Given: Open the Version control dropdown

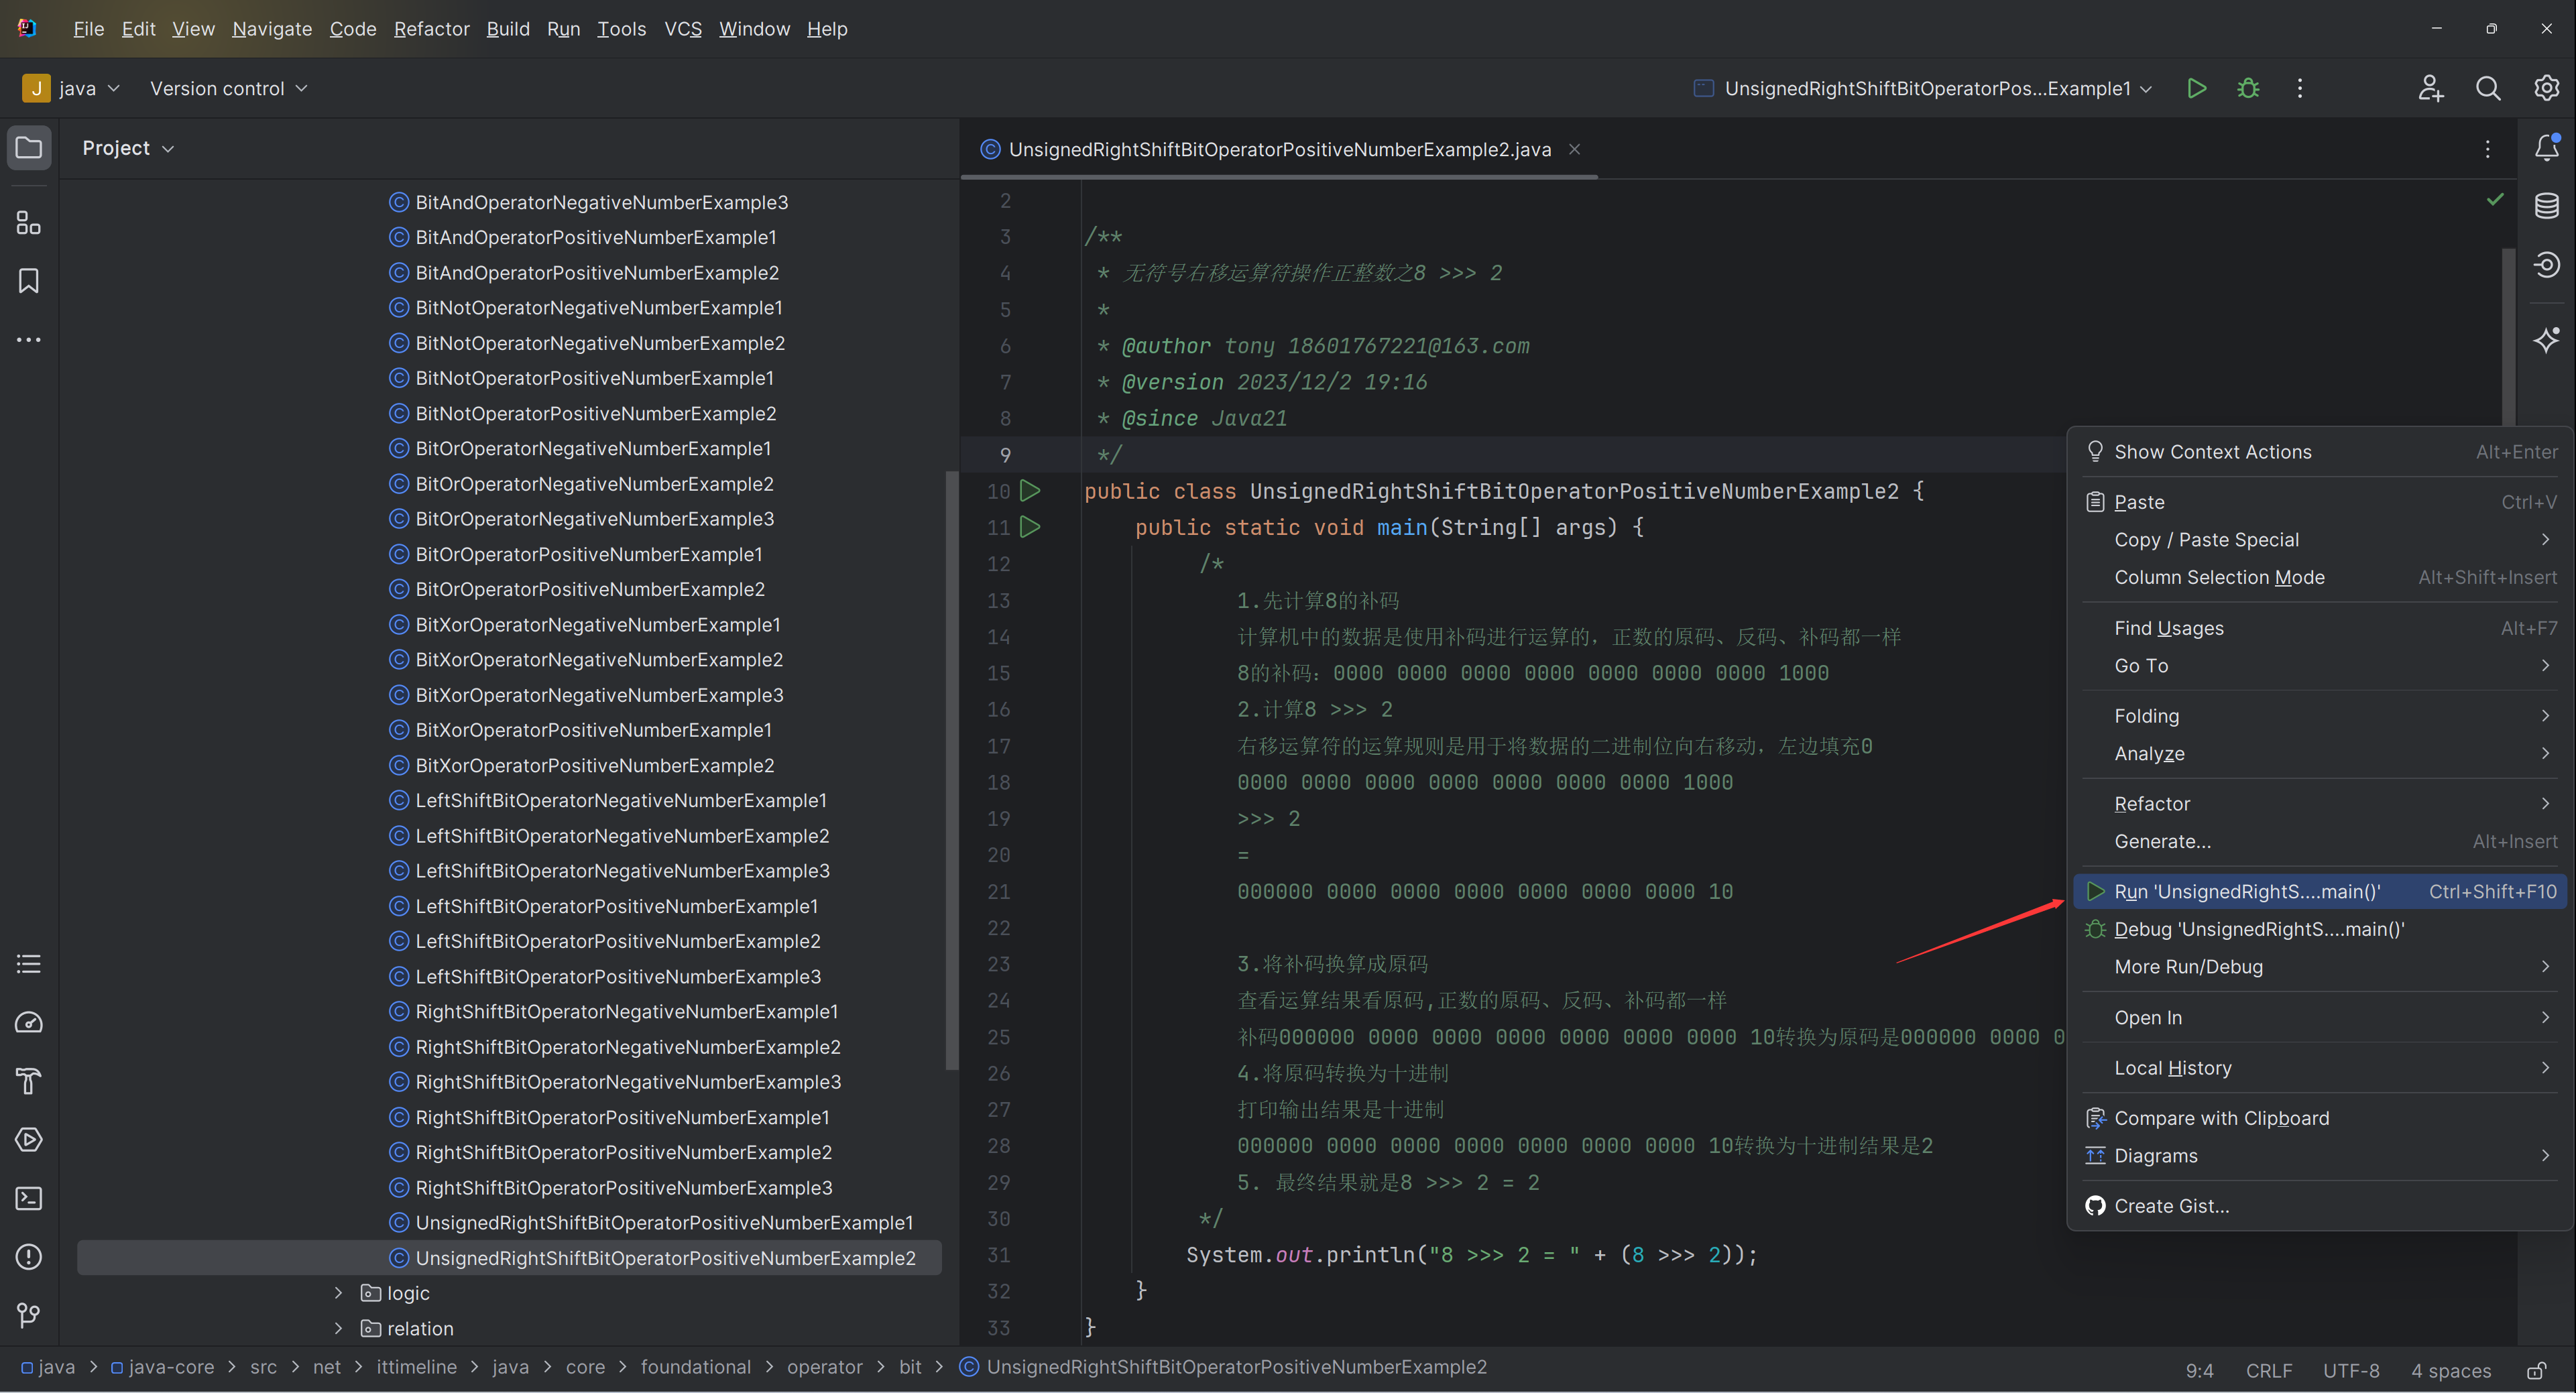Looking at the screenshot, I should [x=228, y=88].
